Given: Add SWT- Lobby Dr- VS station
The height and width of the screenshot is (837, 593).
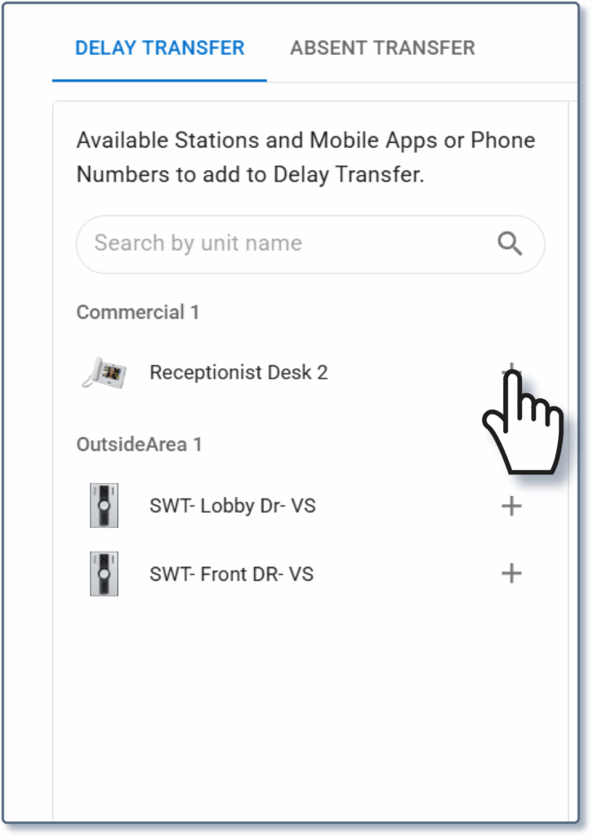Looking at the screenshot, I should 511,506.
